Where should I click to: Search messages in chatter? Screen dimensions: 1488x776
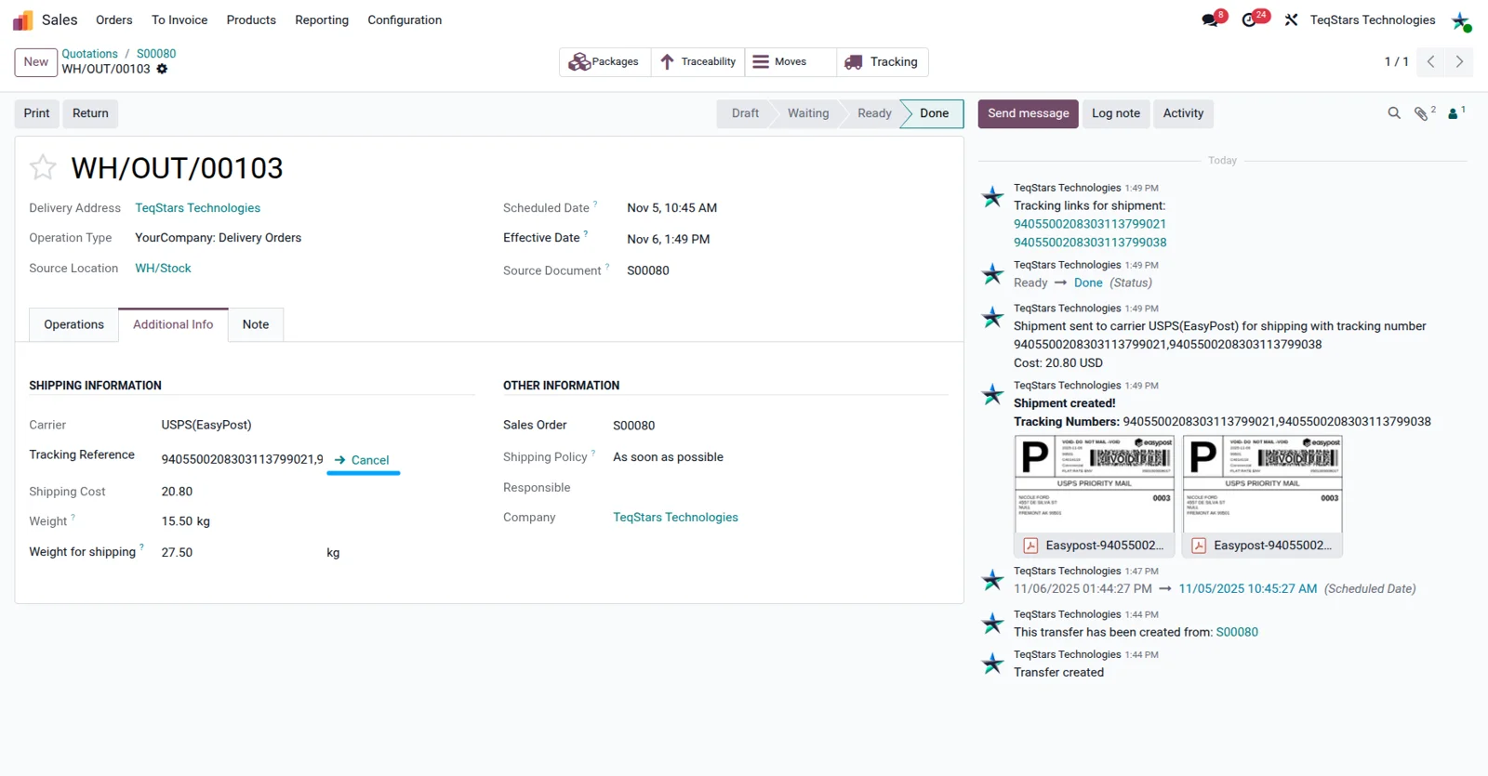[x=1394, y=113]
